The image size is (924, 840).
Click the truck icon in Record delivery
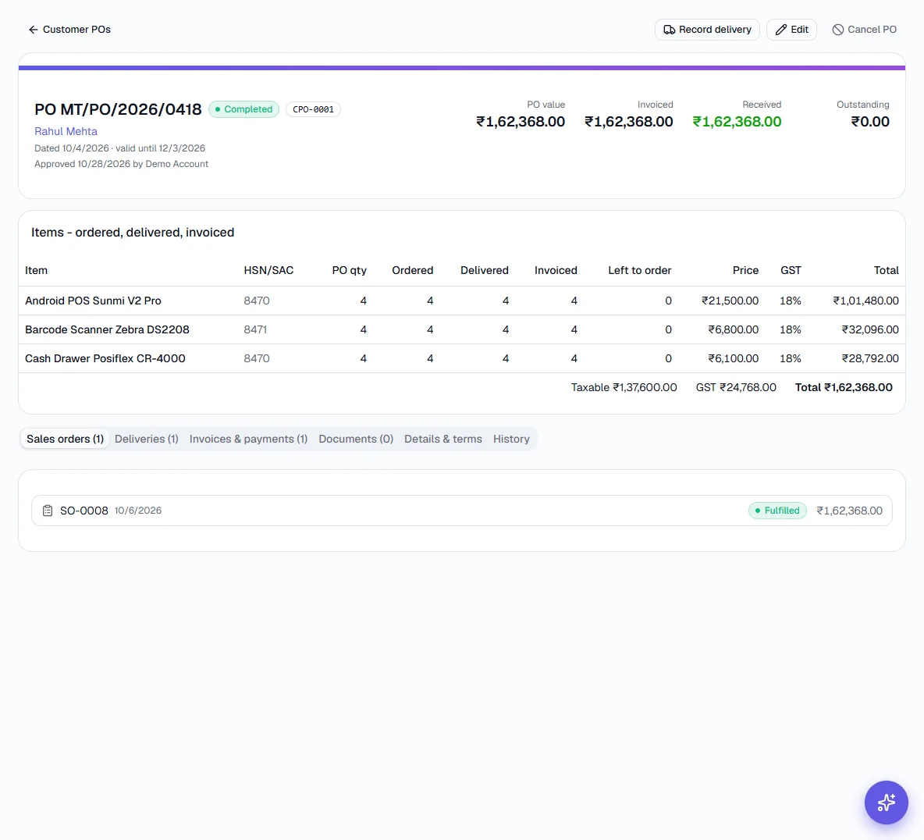click(x=670, y=30)
